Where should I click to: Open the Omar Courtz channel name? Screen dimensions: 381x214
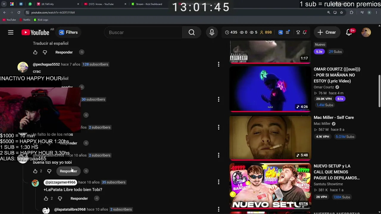pos(324,87)
